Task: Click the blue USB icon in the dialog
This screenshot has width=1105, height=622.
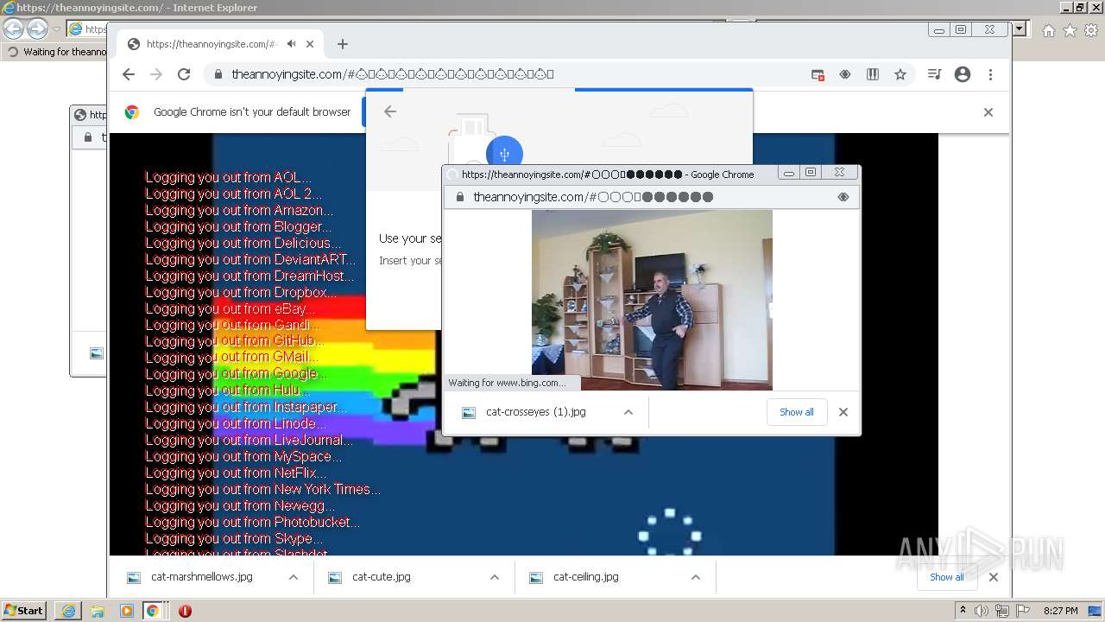Action: coord(504,154)
